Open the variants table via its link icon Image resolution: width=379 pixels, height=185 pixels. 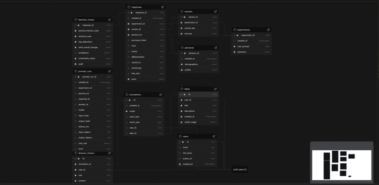215,11
